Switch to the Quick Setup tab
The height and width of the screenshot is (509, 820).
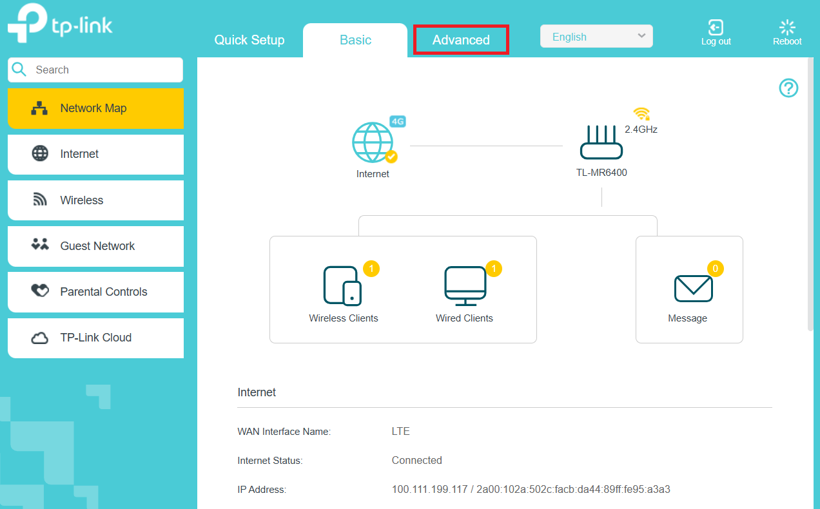pos(249,40)
